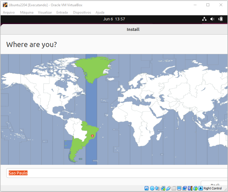Click the keyboard capture down-arrow icon
Viewport: 228px width, 192px height.
[200, 188]
